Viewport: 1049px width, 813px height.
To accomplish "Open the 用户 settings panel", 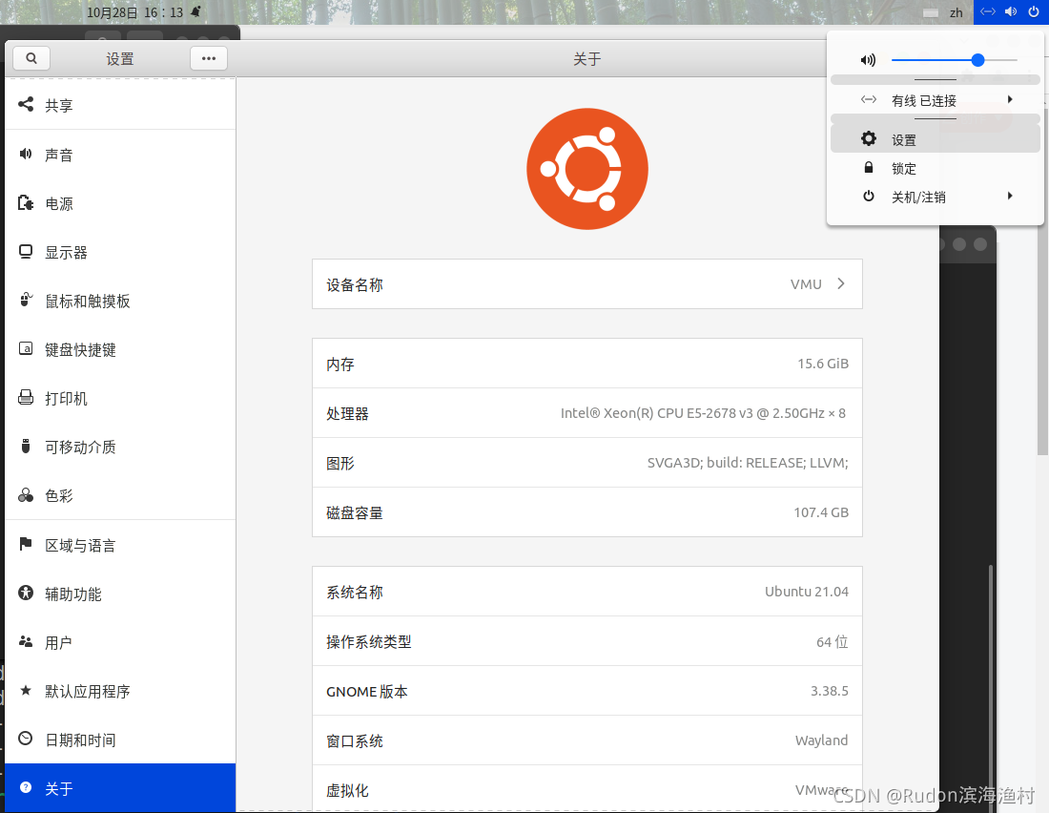I will tap(120, 643).
